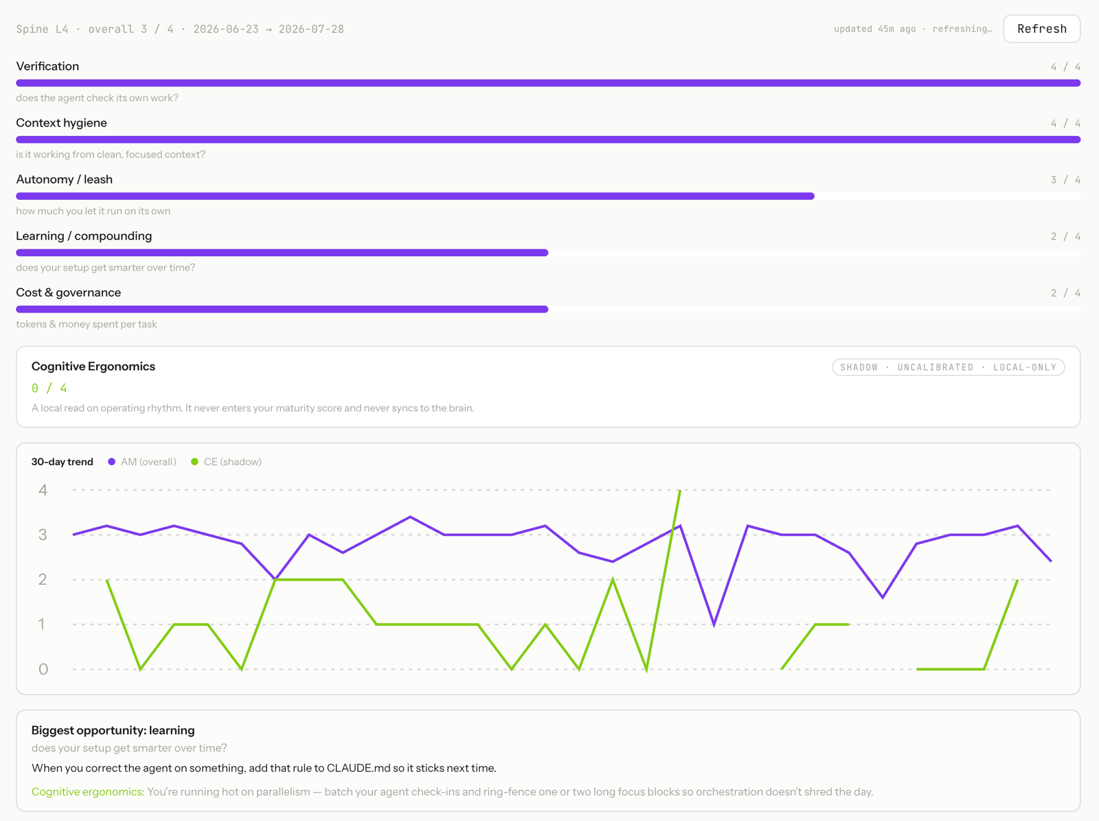
Task: Click the y-axis label 4 on the trend chart
Action: pos(43,490)
